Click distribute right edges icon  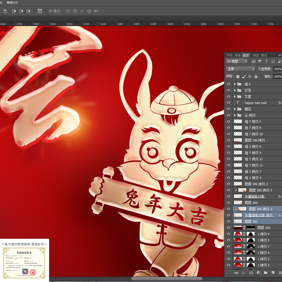click(29, 11)
